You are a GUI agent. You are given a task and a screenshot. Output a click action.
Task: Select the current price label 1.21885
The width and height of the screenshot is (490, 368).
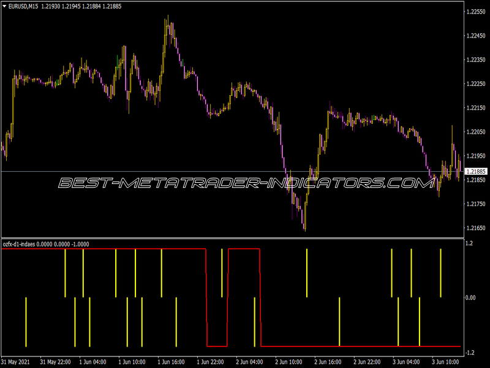[476, 172]
